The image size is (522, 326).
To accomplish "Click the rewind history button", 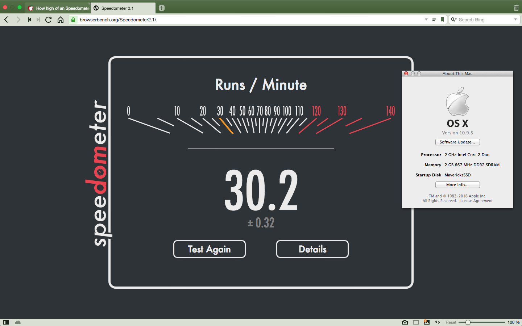I will [x=29, y=20].
